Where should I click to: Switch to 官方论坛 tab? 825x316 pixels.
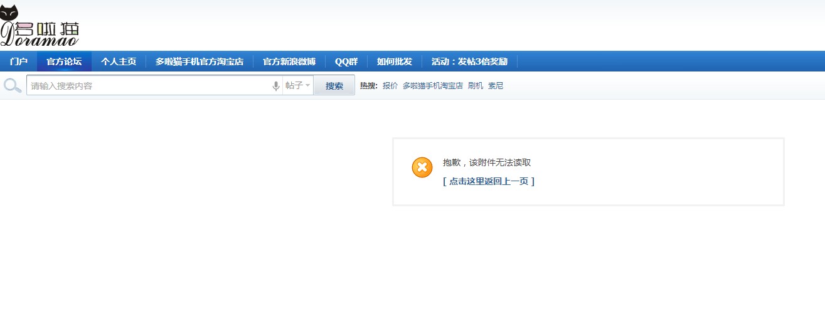(x=64, y=61)
